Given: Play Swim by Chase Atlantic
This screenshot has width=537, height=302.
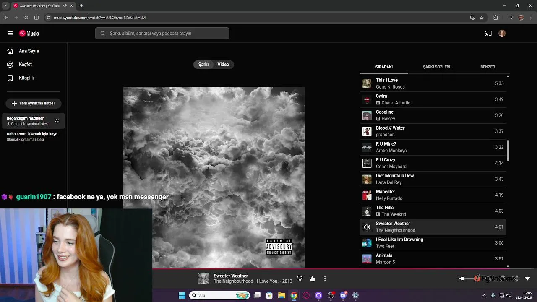Looking at the screenshot, I should (x=433, y=99).
